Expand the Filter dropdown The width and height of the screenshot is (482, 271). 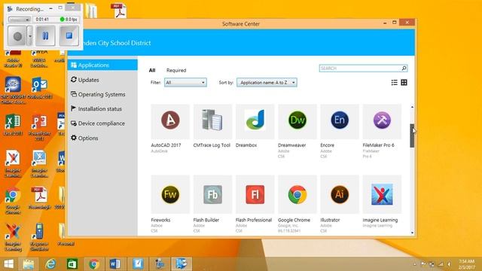pos(185,82)
